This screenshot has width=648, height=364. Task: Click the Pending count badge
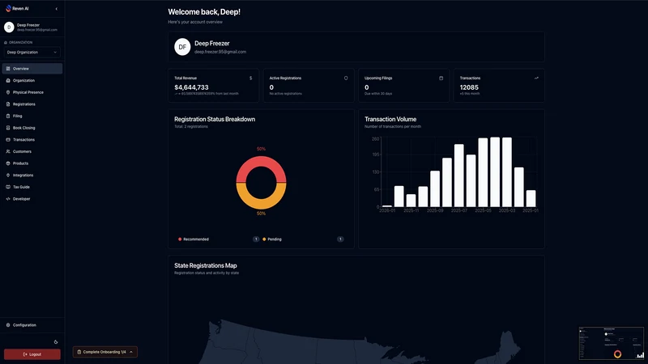[x=340, y=239]
